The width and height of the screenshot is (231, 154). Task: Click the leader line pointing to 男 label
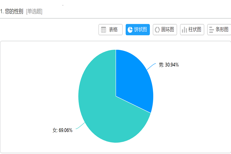151,66
